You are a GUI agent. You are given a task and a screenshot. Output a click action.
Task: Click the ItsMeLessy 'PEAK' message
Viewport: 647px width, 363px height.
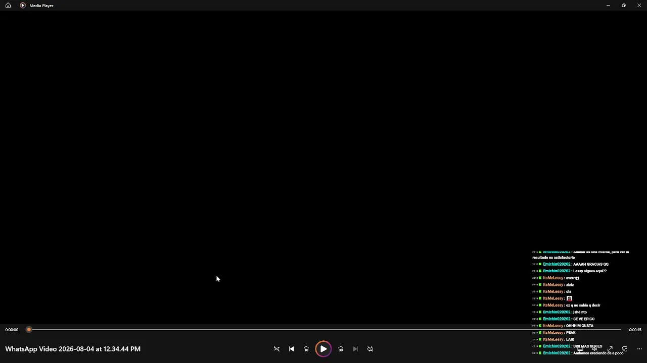pos(554,333)
